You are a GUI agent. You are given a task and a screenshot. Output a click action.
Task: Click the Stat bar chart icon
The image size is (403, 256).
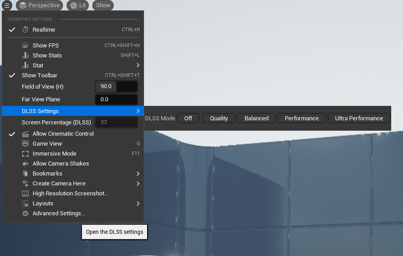25,65
